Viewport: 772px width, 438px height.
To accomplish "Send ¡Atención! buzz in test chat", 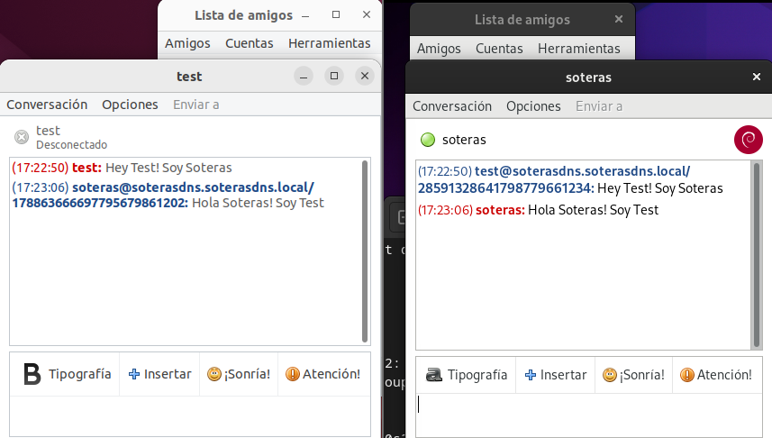I will coord(322,374).
